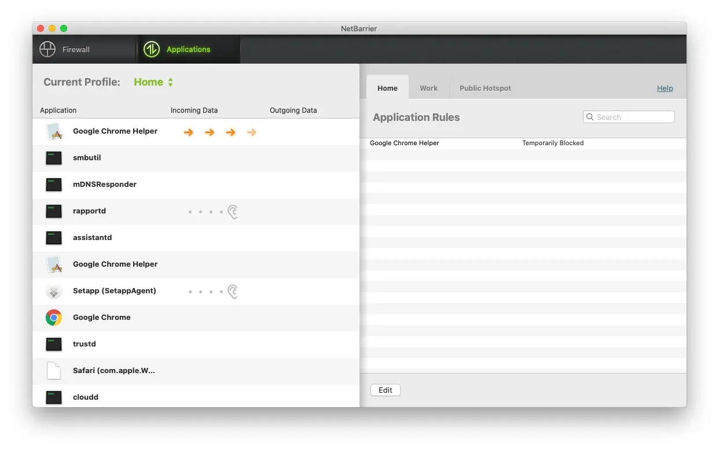This screenshot has width=719, height=450.
Task: Click the listening ear icon for Setapp
Action: (x=233, y=292)
